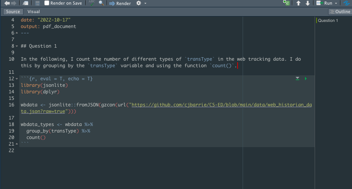352x189 pixels.
Task: Switch to Source editor mode
Action: click(13, 12)
